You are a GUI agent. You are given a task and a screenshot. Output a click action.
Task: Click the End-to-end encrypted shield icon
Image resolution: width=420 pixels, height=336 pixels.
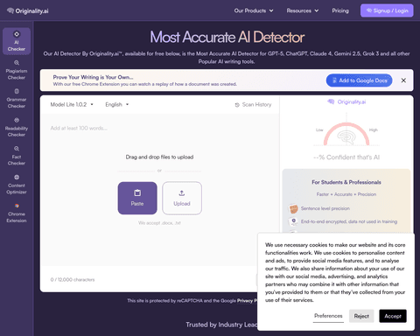[x=293, y=221]
